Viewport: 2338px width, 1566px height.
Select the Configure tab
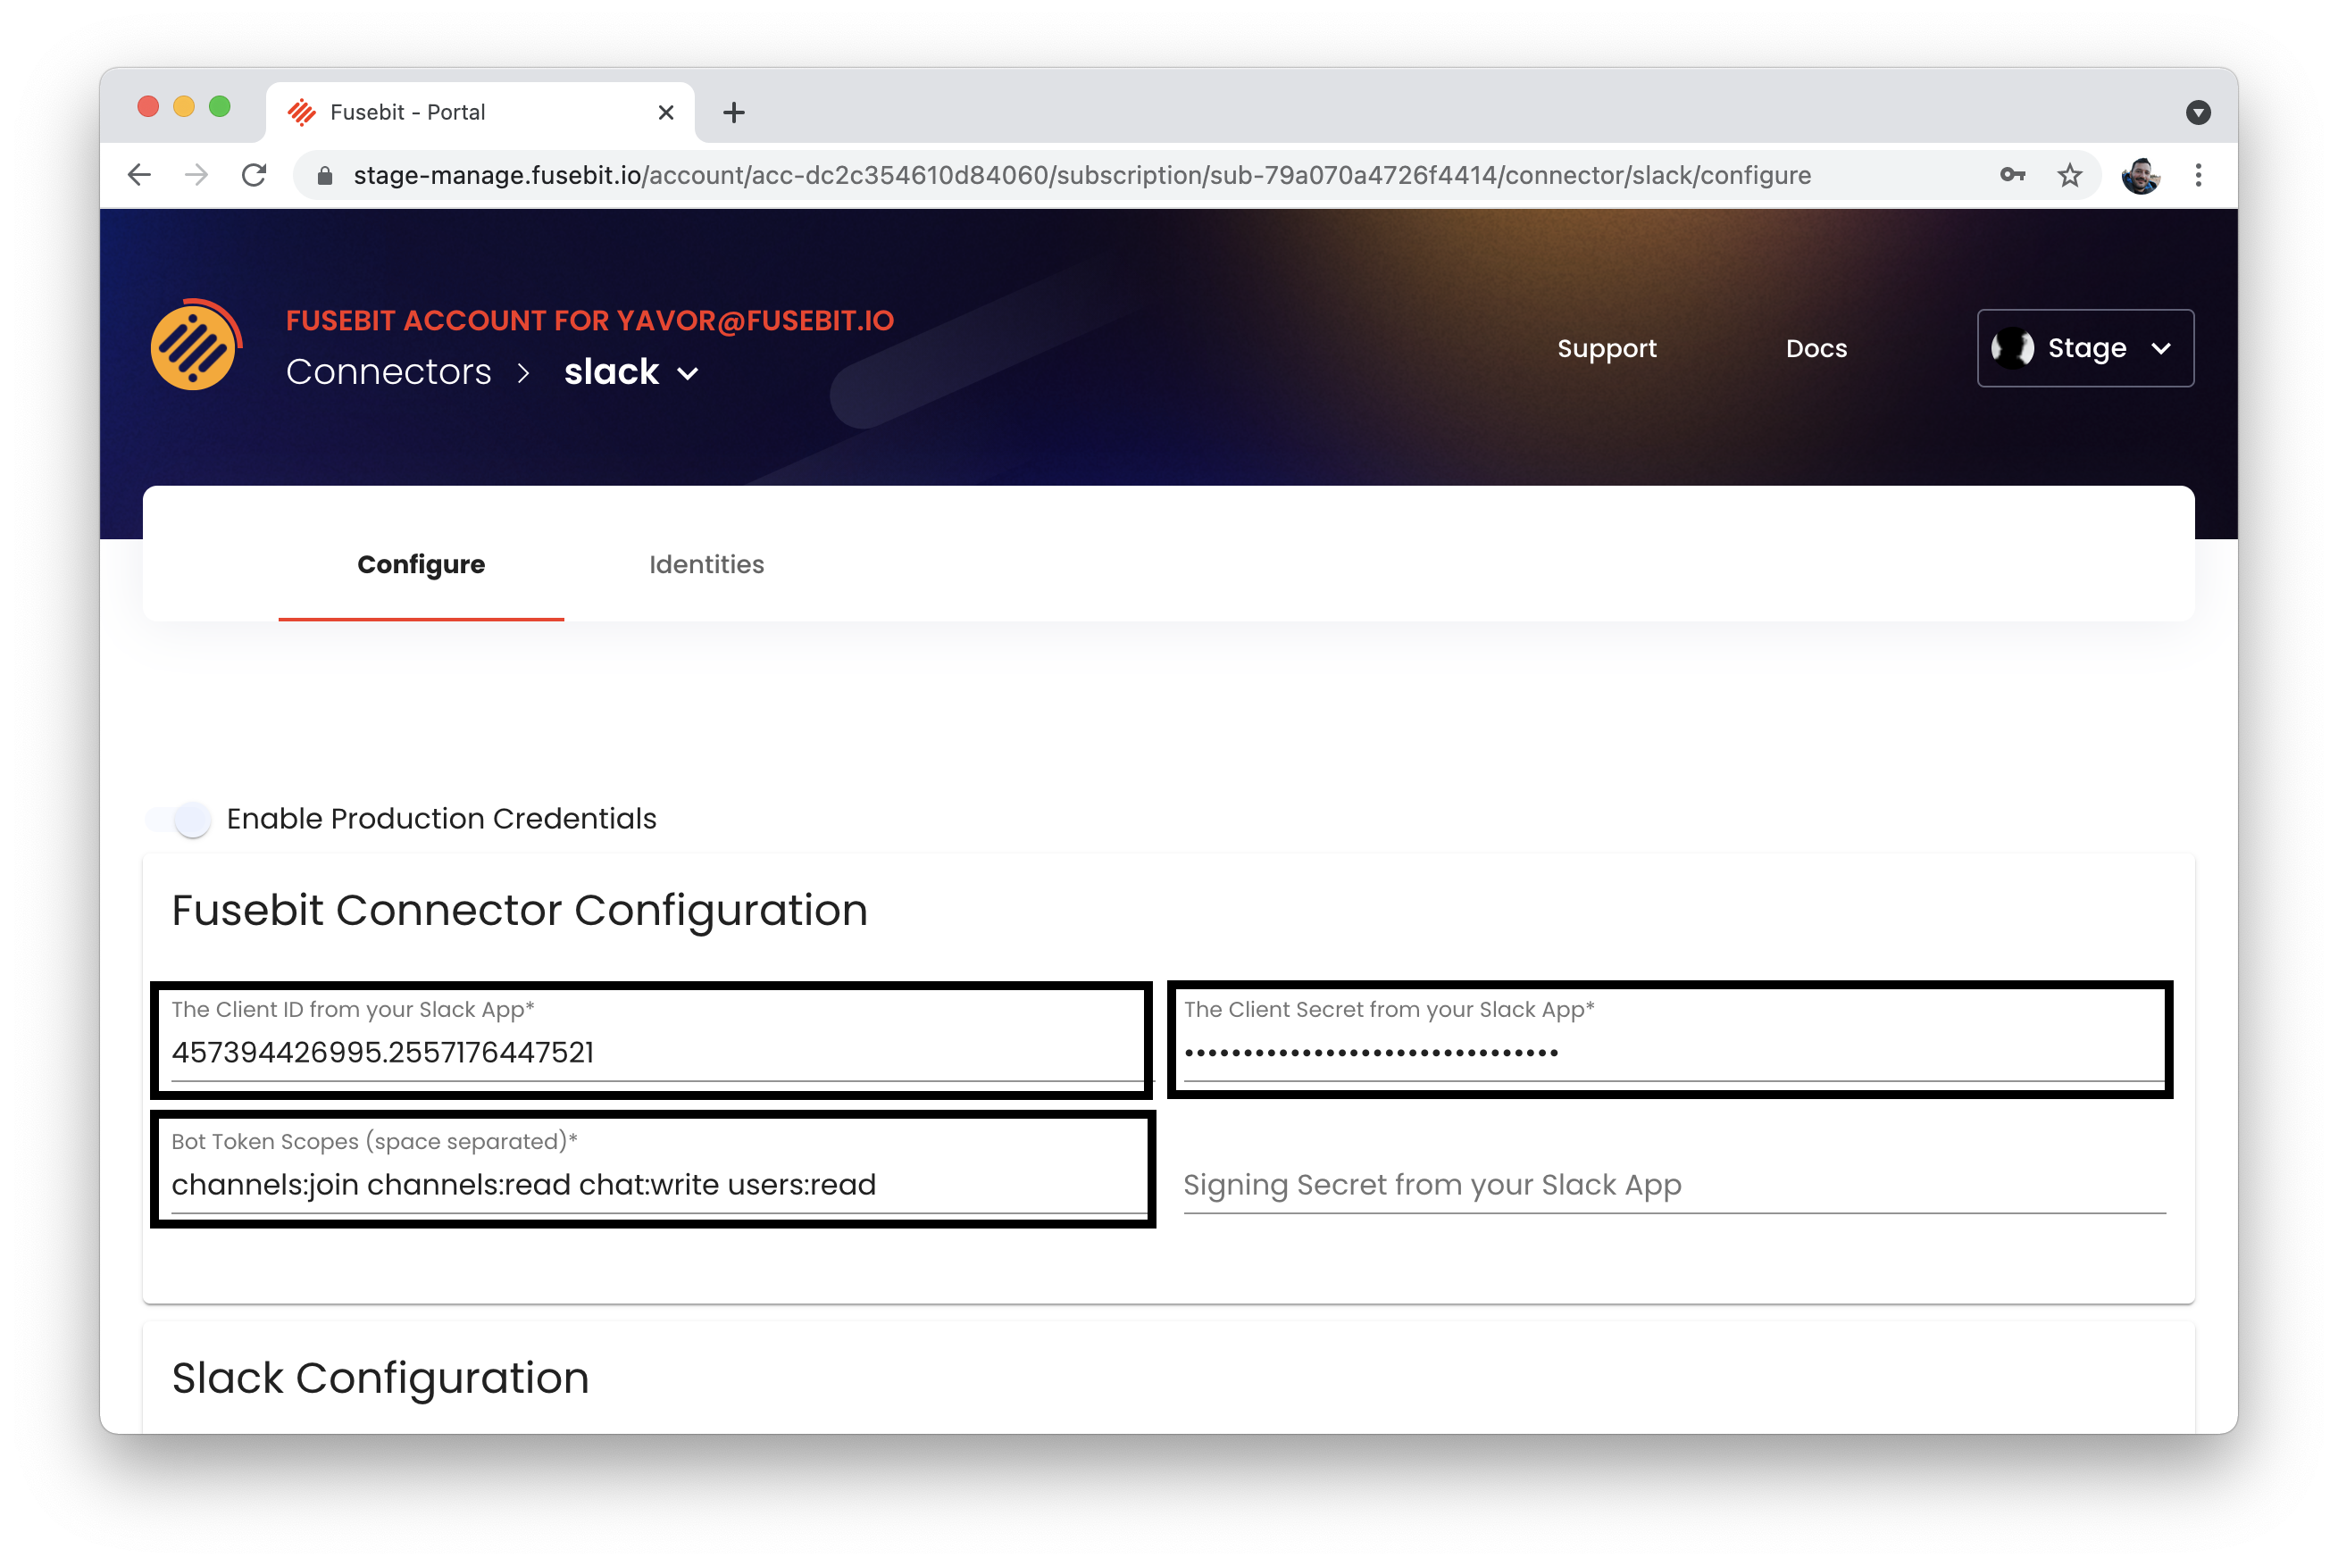pyautogui.click(x=421, y=564)
